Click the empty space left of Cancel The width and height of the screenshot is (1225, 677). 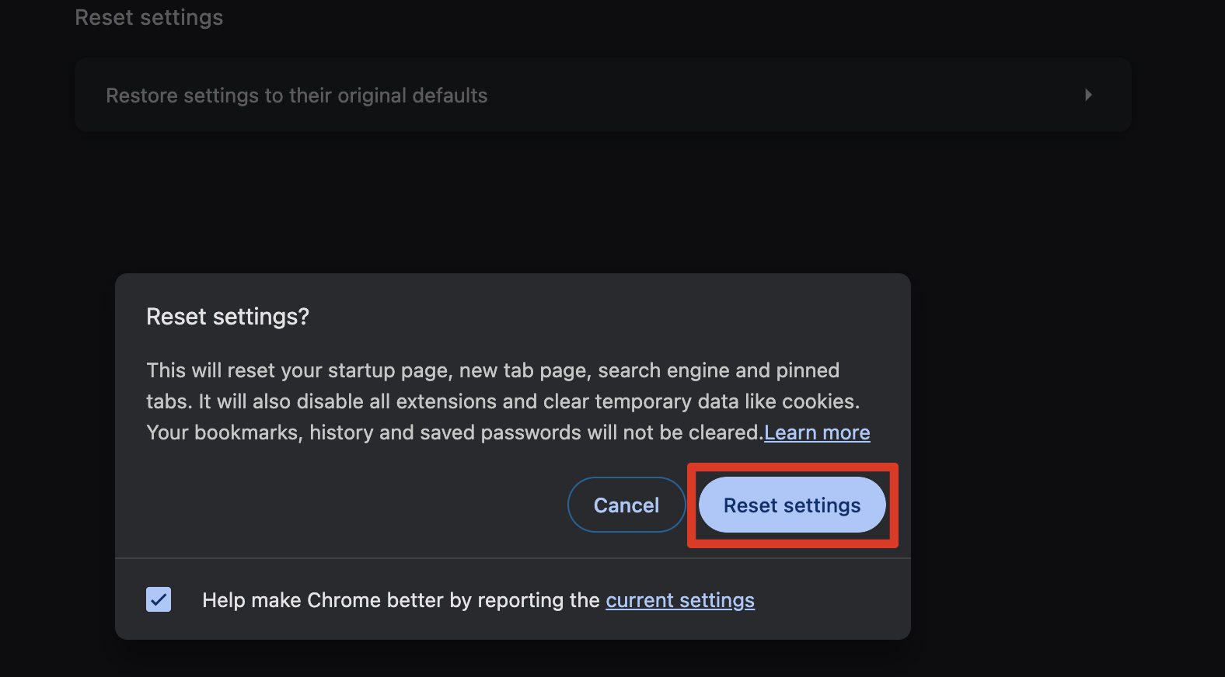pos(350,505)
